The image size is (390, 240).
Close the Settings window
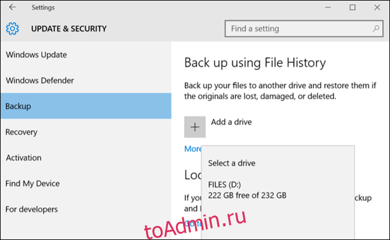(377, 7)
